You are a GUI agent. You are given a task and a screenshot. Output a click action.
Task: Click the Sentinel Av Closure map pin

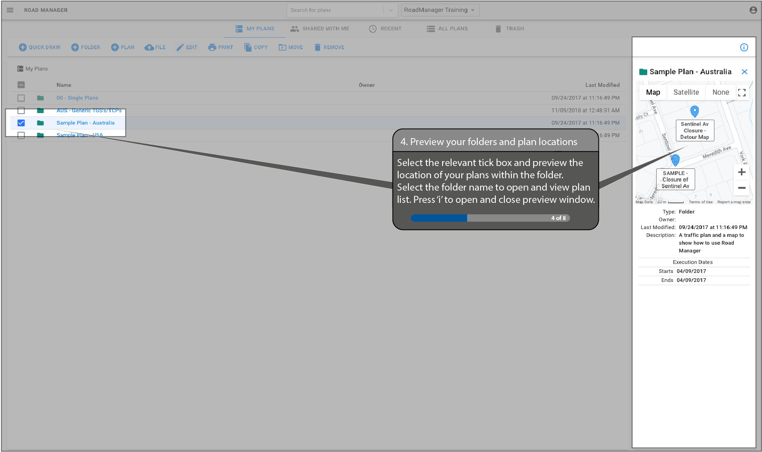point(694,111)
